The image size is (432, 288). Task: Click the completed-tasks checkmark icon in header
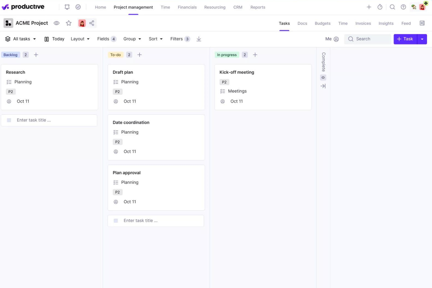pos(78,7)
